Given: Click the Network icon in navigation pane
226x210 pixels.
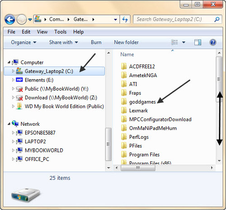Looking at the screenshot, I should 15,123.
